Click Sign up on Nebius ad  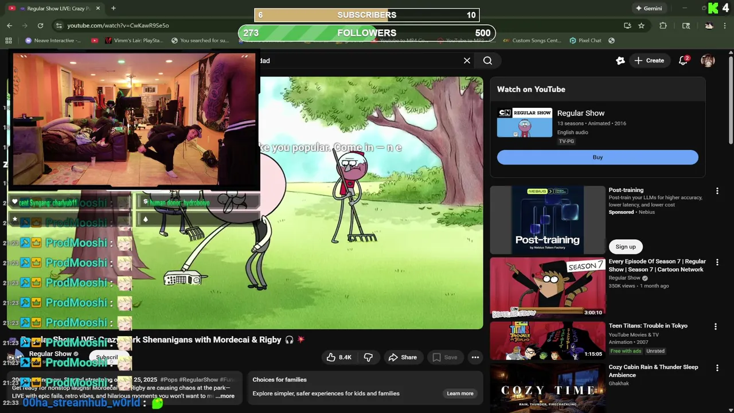pos(626,247)
